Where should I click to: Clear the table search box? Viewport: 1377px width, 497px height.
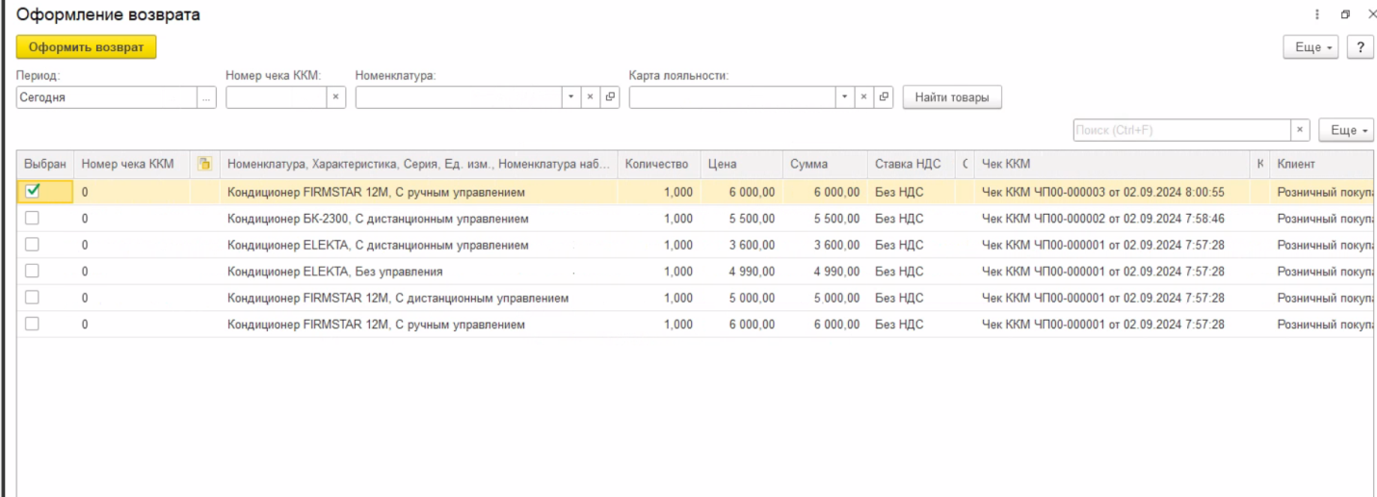[1300, 130]
